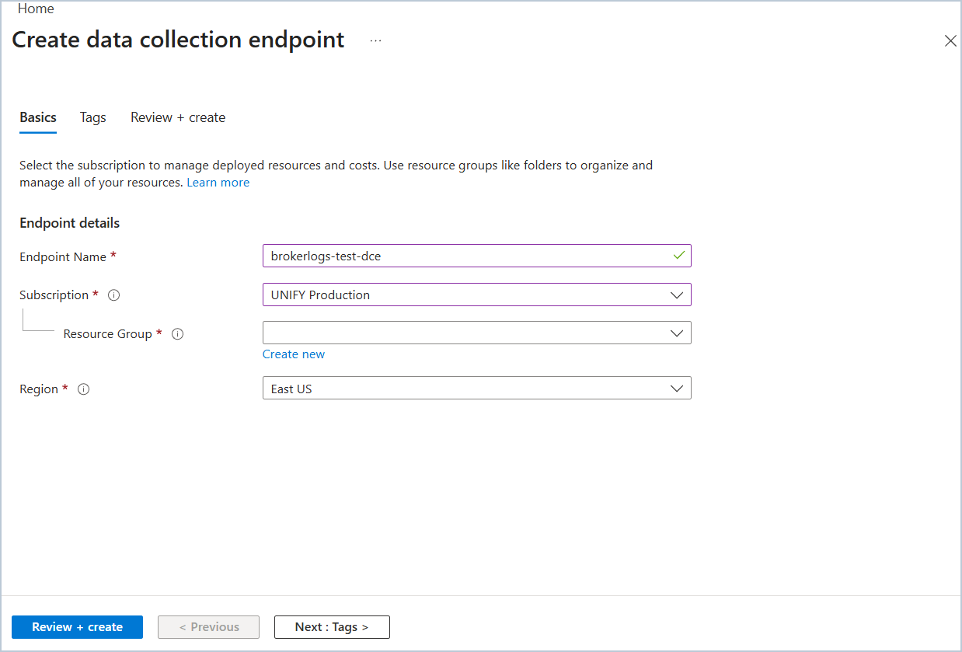962x652 pixels.
Task: Click the Create data collection endpoint title
Action: [178, 40]
